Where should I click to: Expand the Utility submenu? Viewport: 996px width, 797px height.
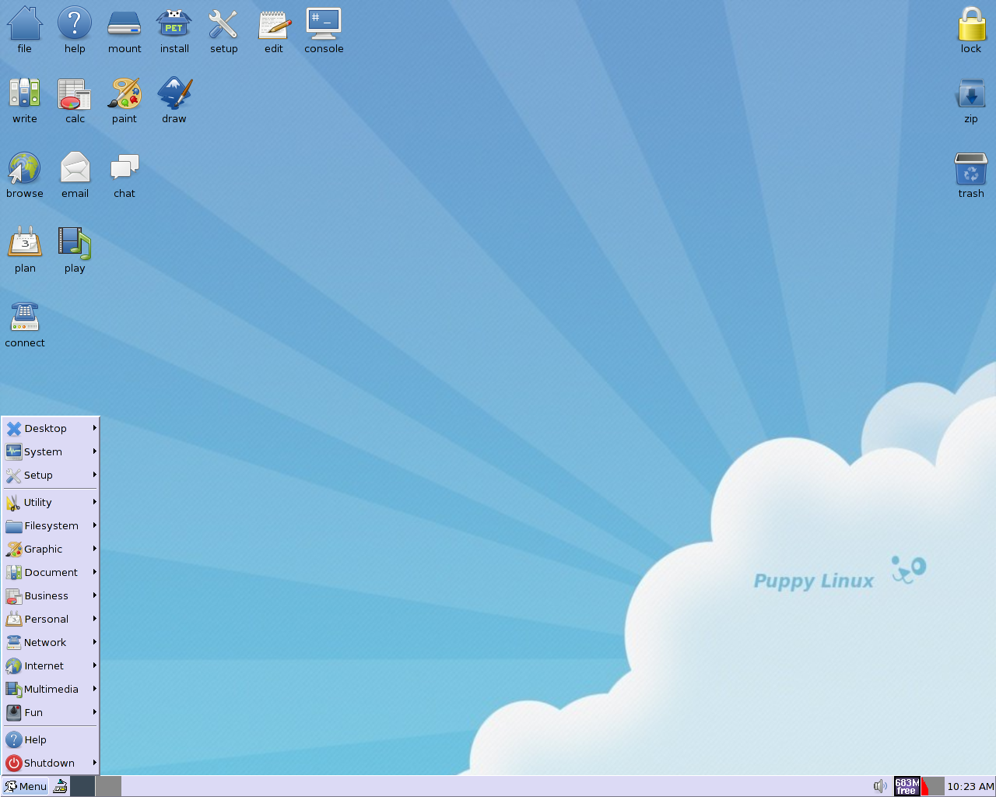coord(51,502)
